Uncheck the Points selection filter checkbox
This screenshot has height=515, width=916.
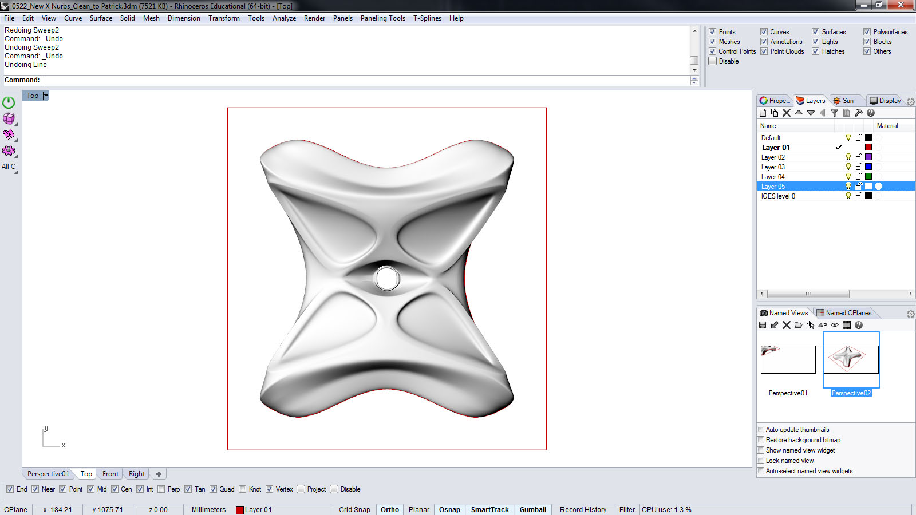tap(713, 32)
